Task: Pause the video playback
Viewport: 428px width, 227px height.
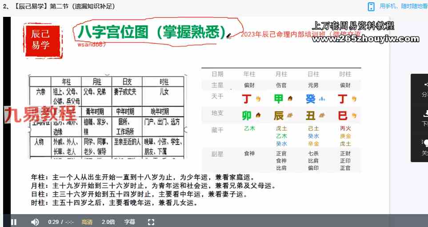Action: coord(14,222)
